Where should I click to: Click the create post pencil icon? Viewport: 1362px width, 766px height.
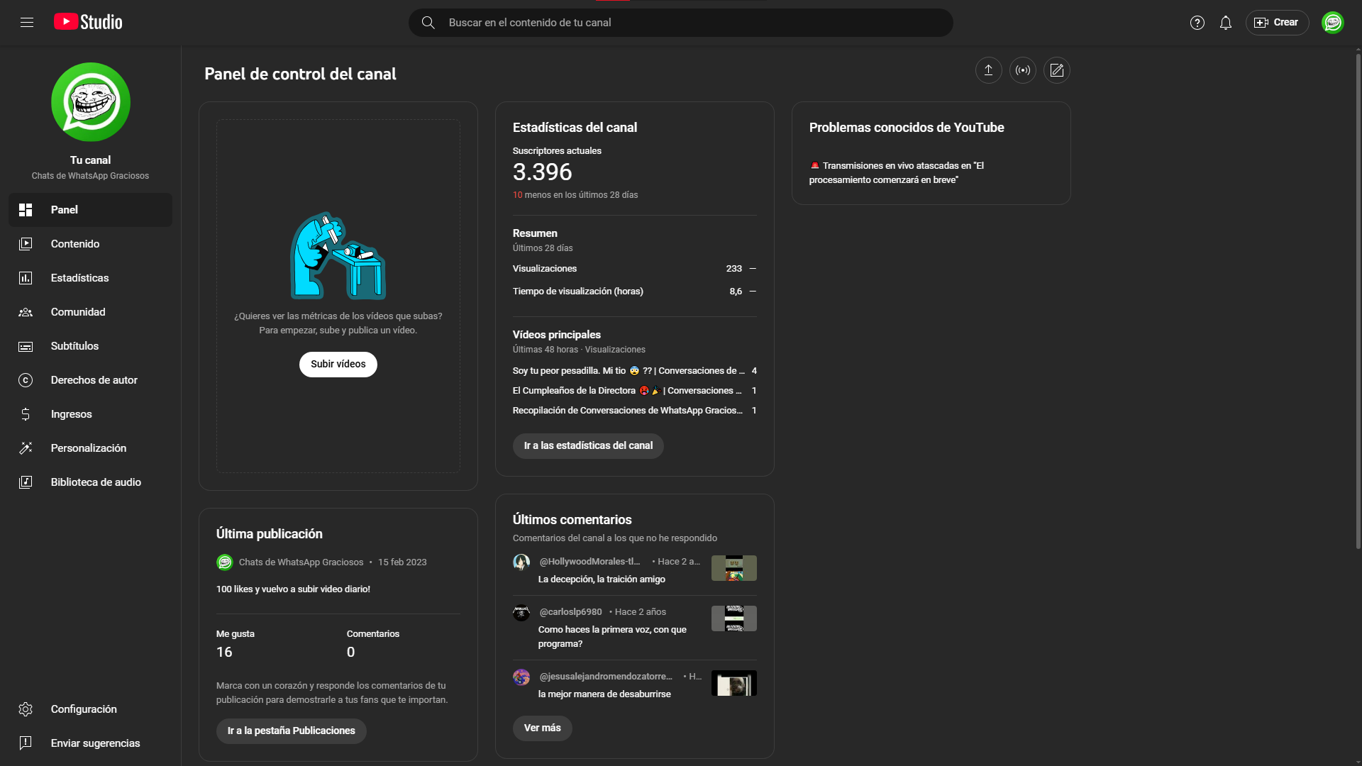(1056, 70)
